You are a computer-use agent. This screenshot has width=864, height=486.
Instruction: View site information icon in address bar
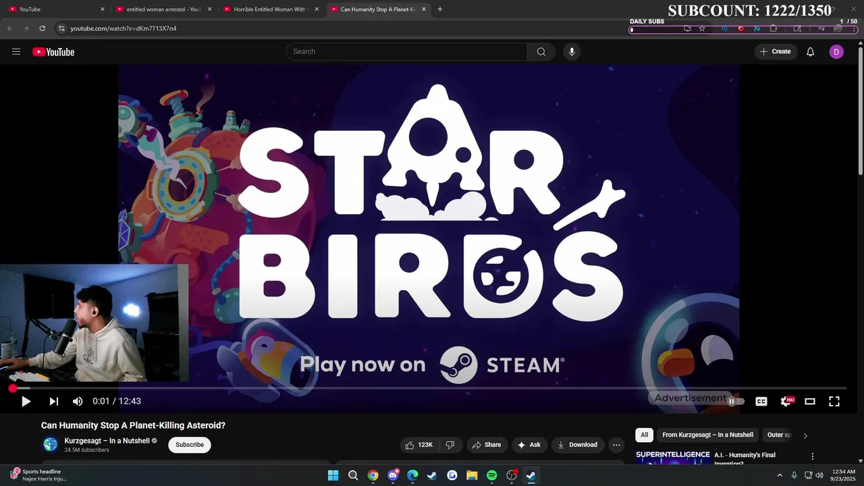point(61,28)
